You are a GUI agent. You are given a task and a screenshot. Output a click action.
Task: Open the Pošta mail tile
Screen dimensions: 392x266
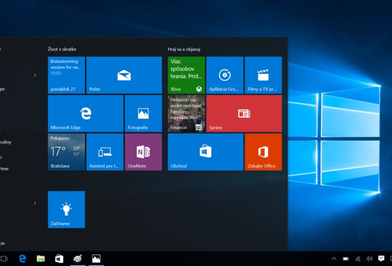(124, 75)
